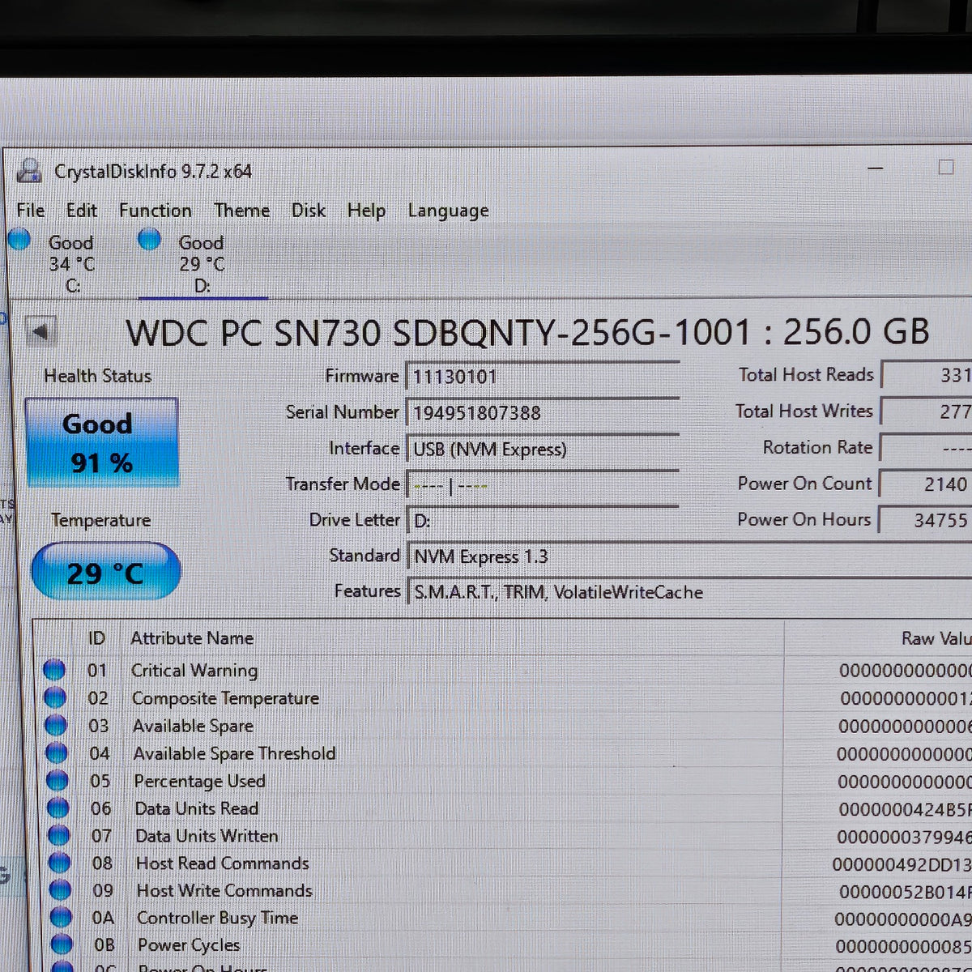Click the Features field with S.M.A.R.T., TRIM
Viewport: 972px width, 972px height.
tap(690, 592)
